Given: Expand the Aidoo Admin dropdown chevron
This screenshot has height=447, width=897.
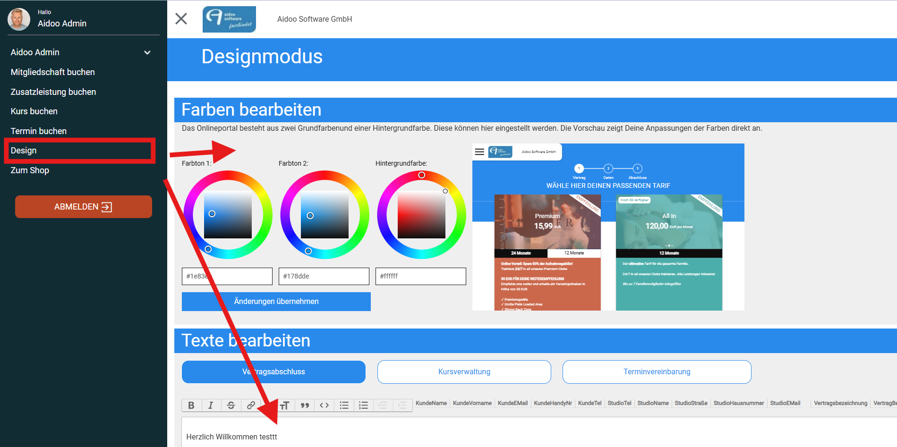Looking at the screenshot, I should [x=147, y=52].
